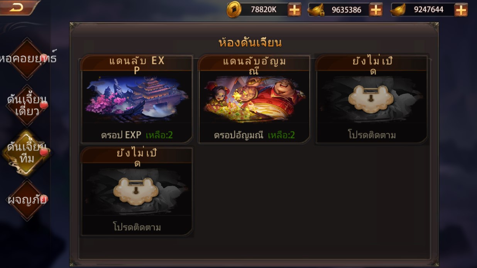Tap the lock icon in the bottom-left locked dungeon card
Screen dimensions: 477x268
pyautogui.click(x=136, y=191)
